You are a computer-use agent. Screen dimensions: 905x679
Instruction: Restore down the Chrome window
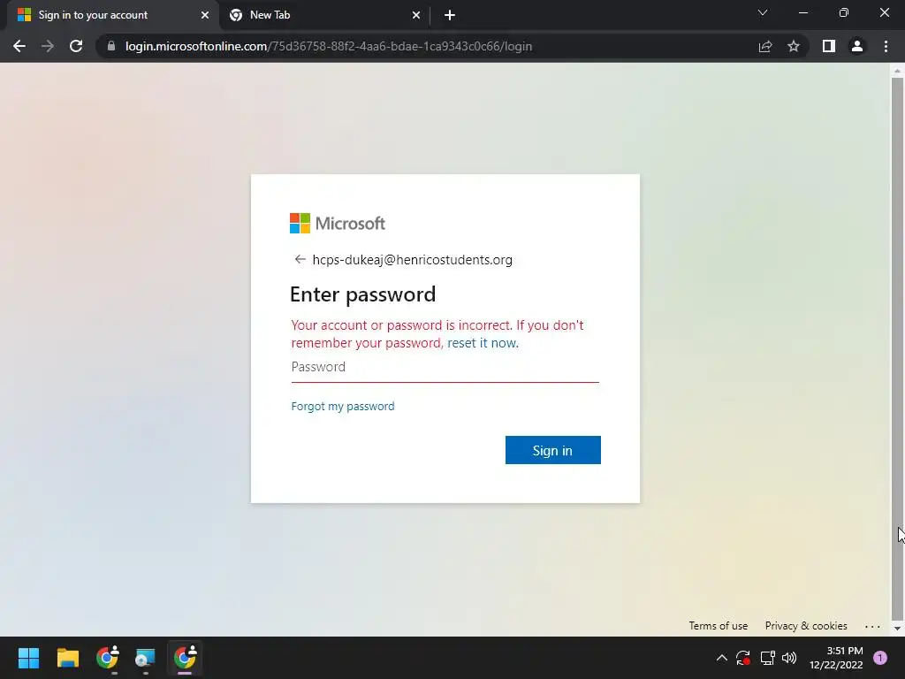coord(844,12)
